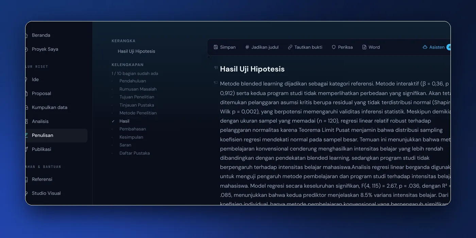This screenshot has width=476, height=238.
Task: Select the Hasil Uji Hipotesis outline entry
Action: click(136, 51)
